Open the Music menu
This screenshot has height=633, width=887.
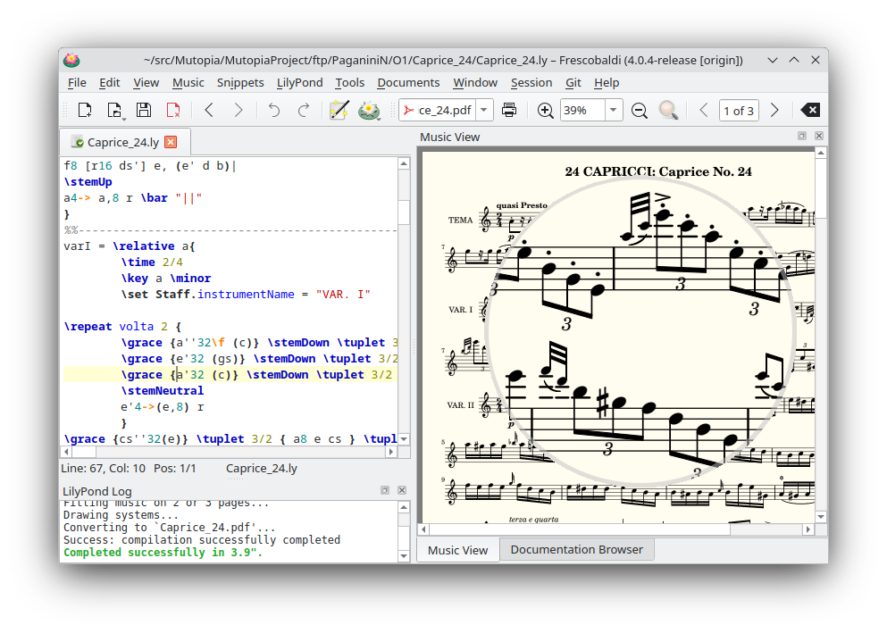[188, 82]
